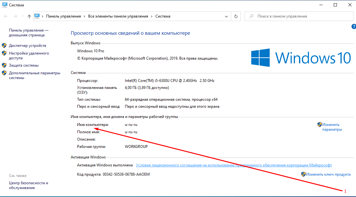Open Панель управления breadcrumb
This screenshot has height=197, width=356.
63,16
